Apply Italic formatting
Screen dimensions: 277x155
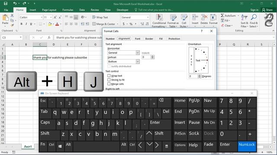tap(26, 24)
